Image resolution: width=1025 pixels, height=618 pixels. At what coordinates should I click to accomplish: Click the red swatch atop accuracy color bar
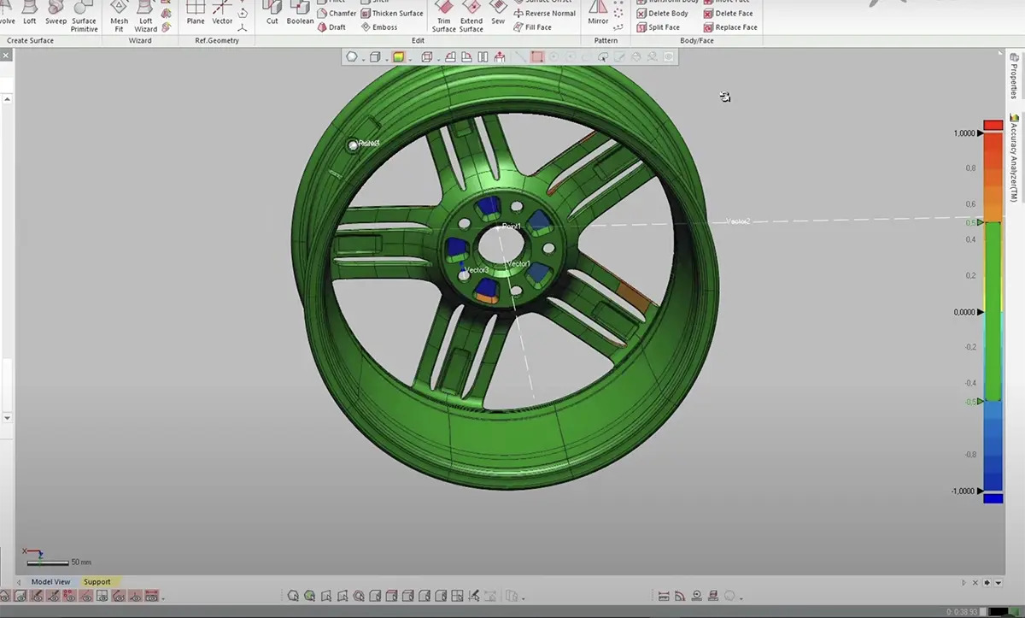(993, 125)
